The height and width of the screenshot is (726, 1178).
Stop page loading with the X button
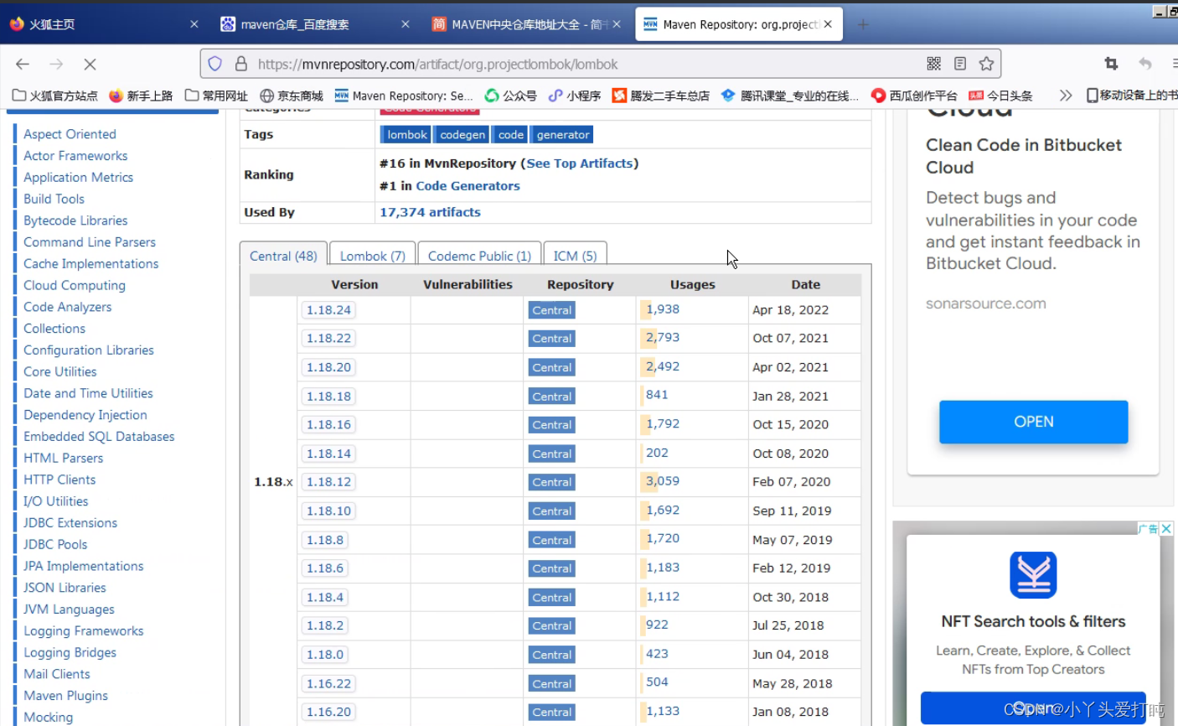[90, 64]
